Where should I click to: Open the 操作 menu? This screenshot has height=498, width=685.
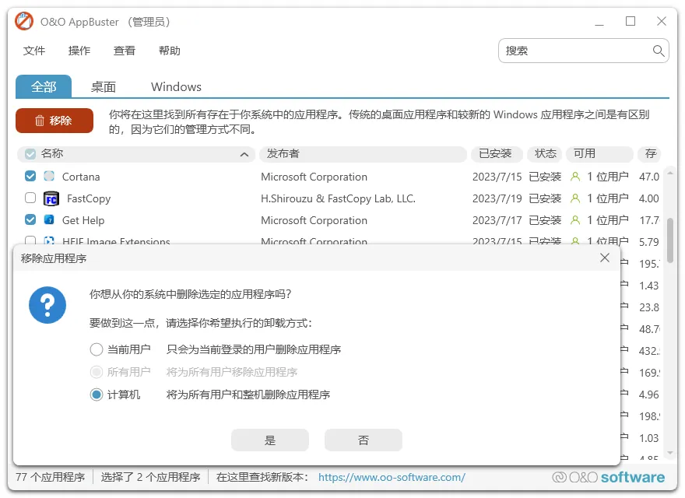coord(79,51)
